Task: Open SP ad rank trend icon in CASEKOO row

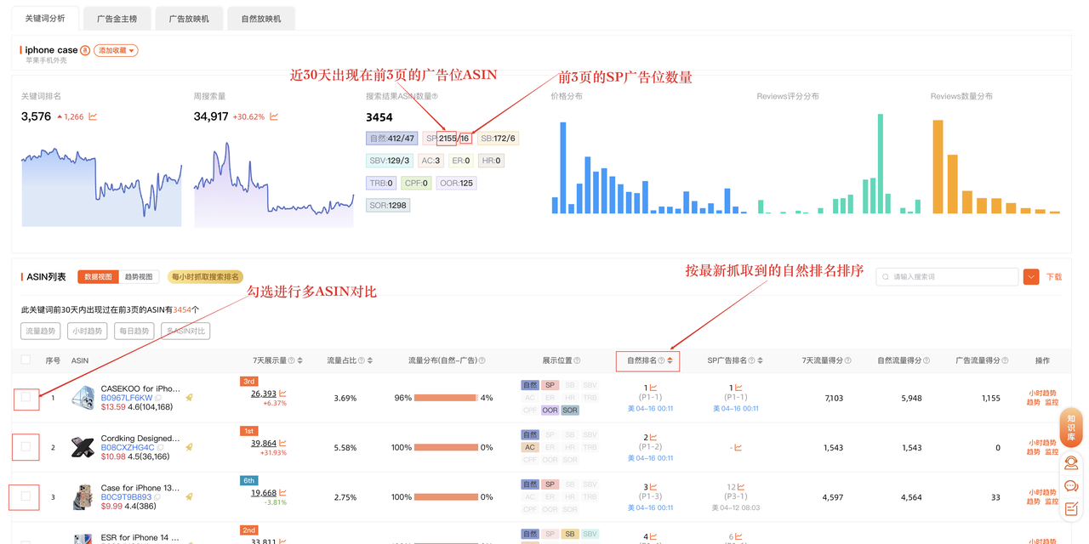Action: [738, 388]
